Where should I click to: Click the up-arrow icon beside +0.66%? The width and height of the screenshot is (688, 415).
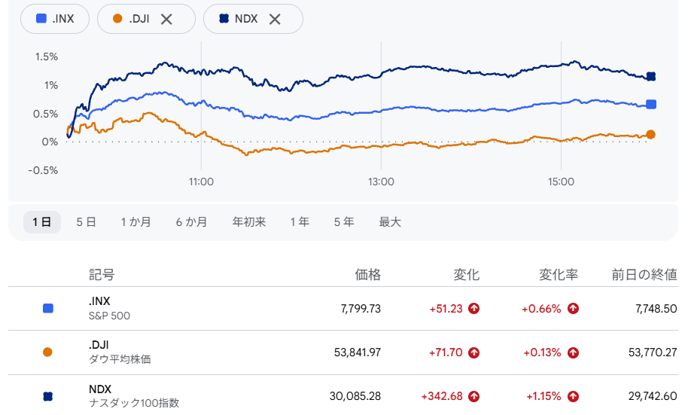pyautogui.click(x=573, y=309)
